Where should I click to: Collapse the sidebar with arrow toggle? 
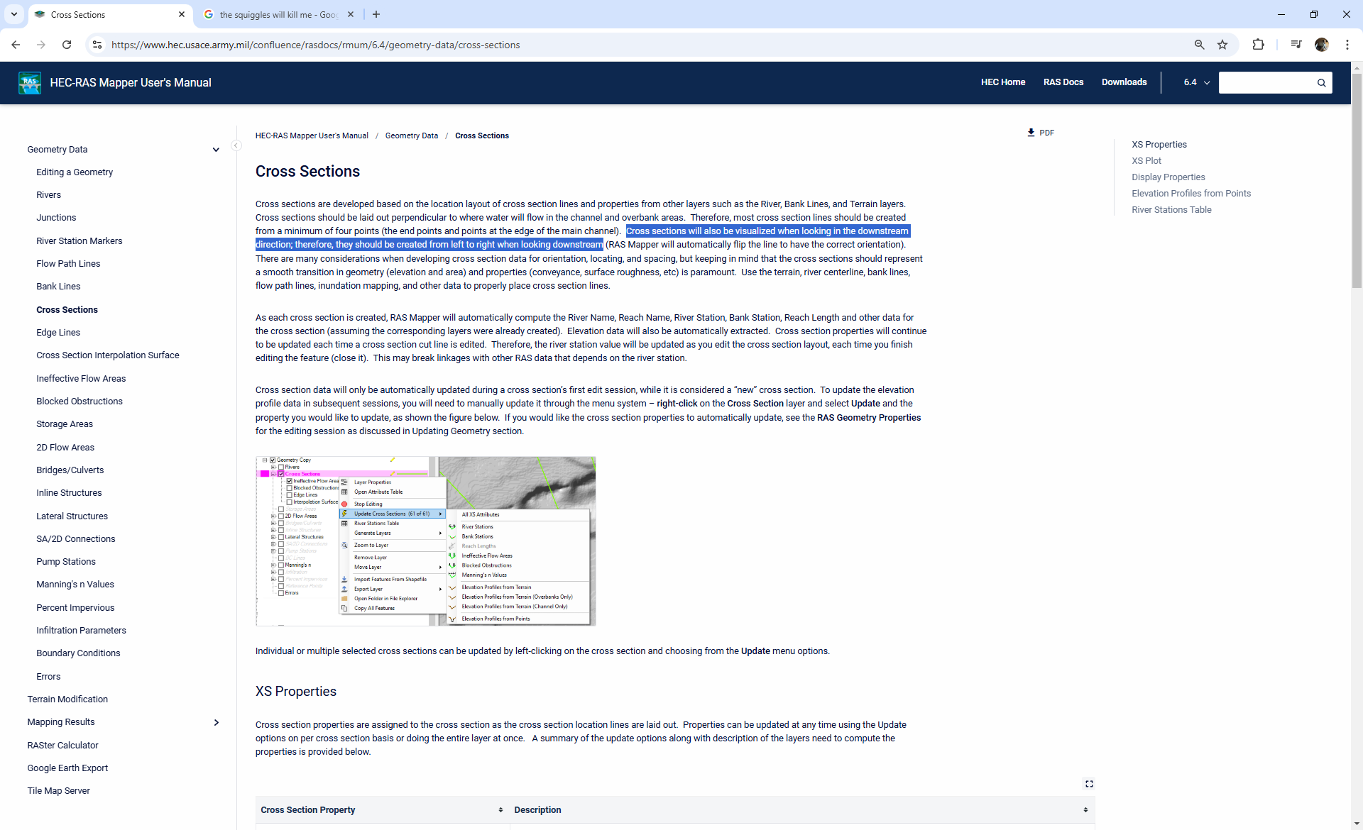[x=236, y=145]
